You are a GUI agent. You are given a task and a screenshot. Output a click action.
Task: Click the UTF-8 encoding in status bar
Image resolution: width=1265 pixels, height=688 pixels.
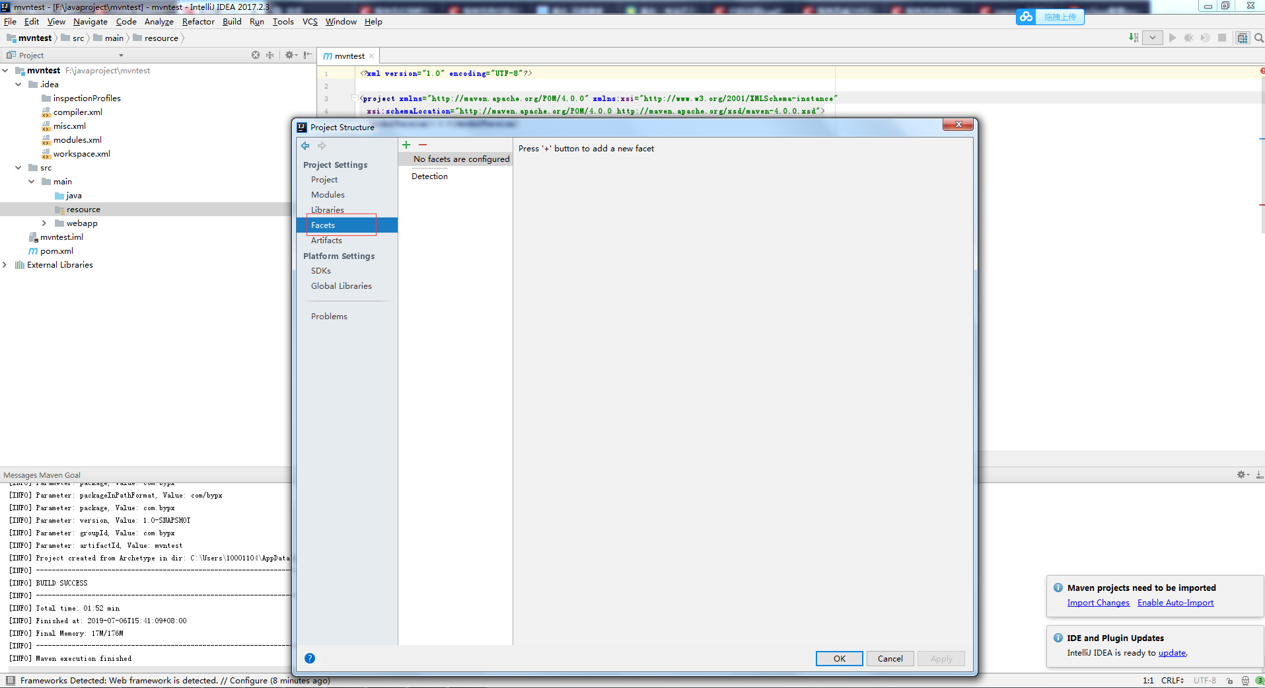[1205, 681]
